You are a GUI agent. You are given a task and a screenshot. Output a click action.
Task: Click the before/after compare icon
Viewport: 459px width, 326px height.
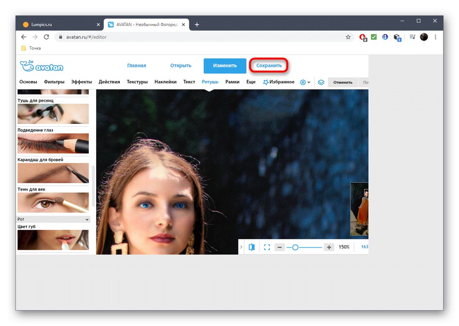tap(252, 247)
